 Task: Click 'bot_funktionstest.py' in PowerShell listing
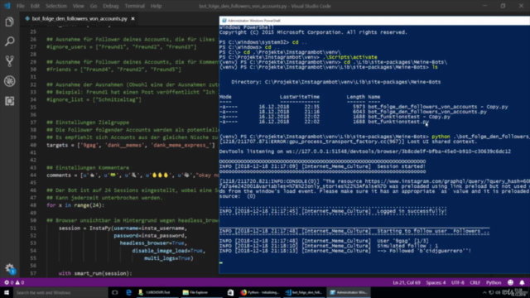point(398,122)
